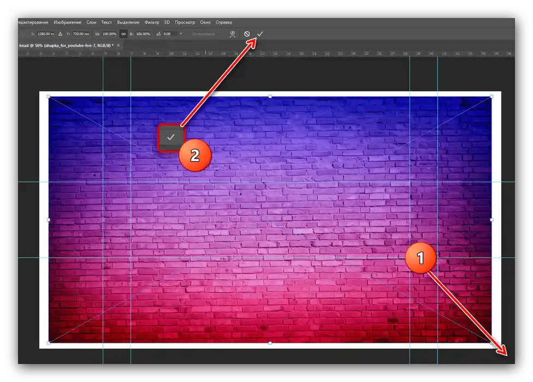Image resolution: width=533 pixels, height=382 pixels.
Task: Click the horizontal ruler above the canvas
Action: (266, 53)
